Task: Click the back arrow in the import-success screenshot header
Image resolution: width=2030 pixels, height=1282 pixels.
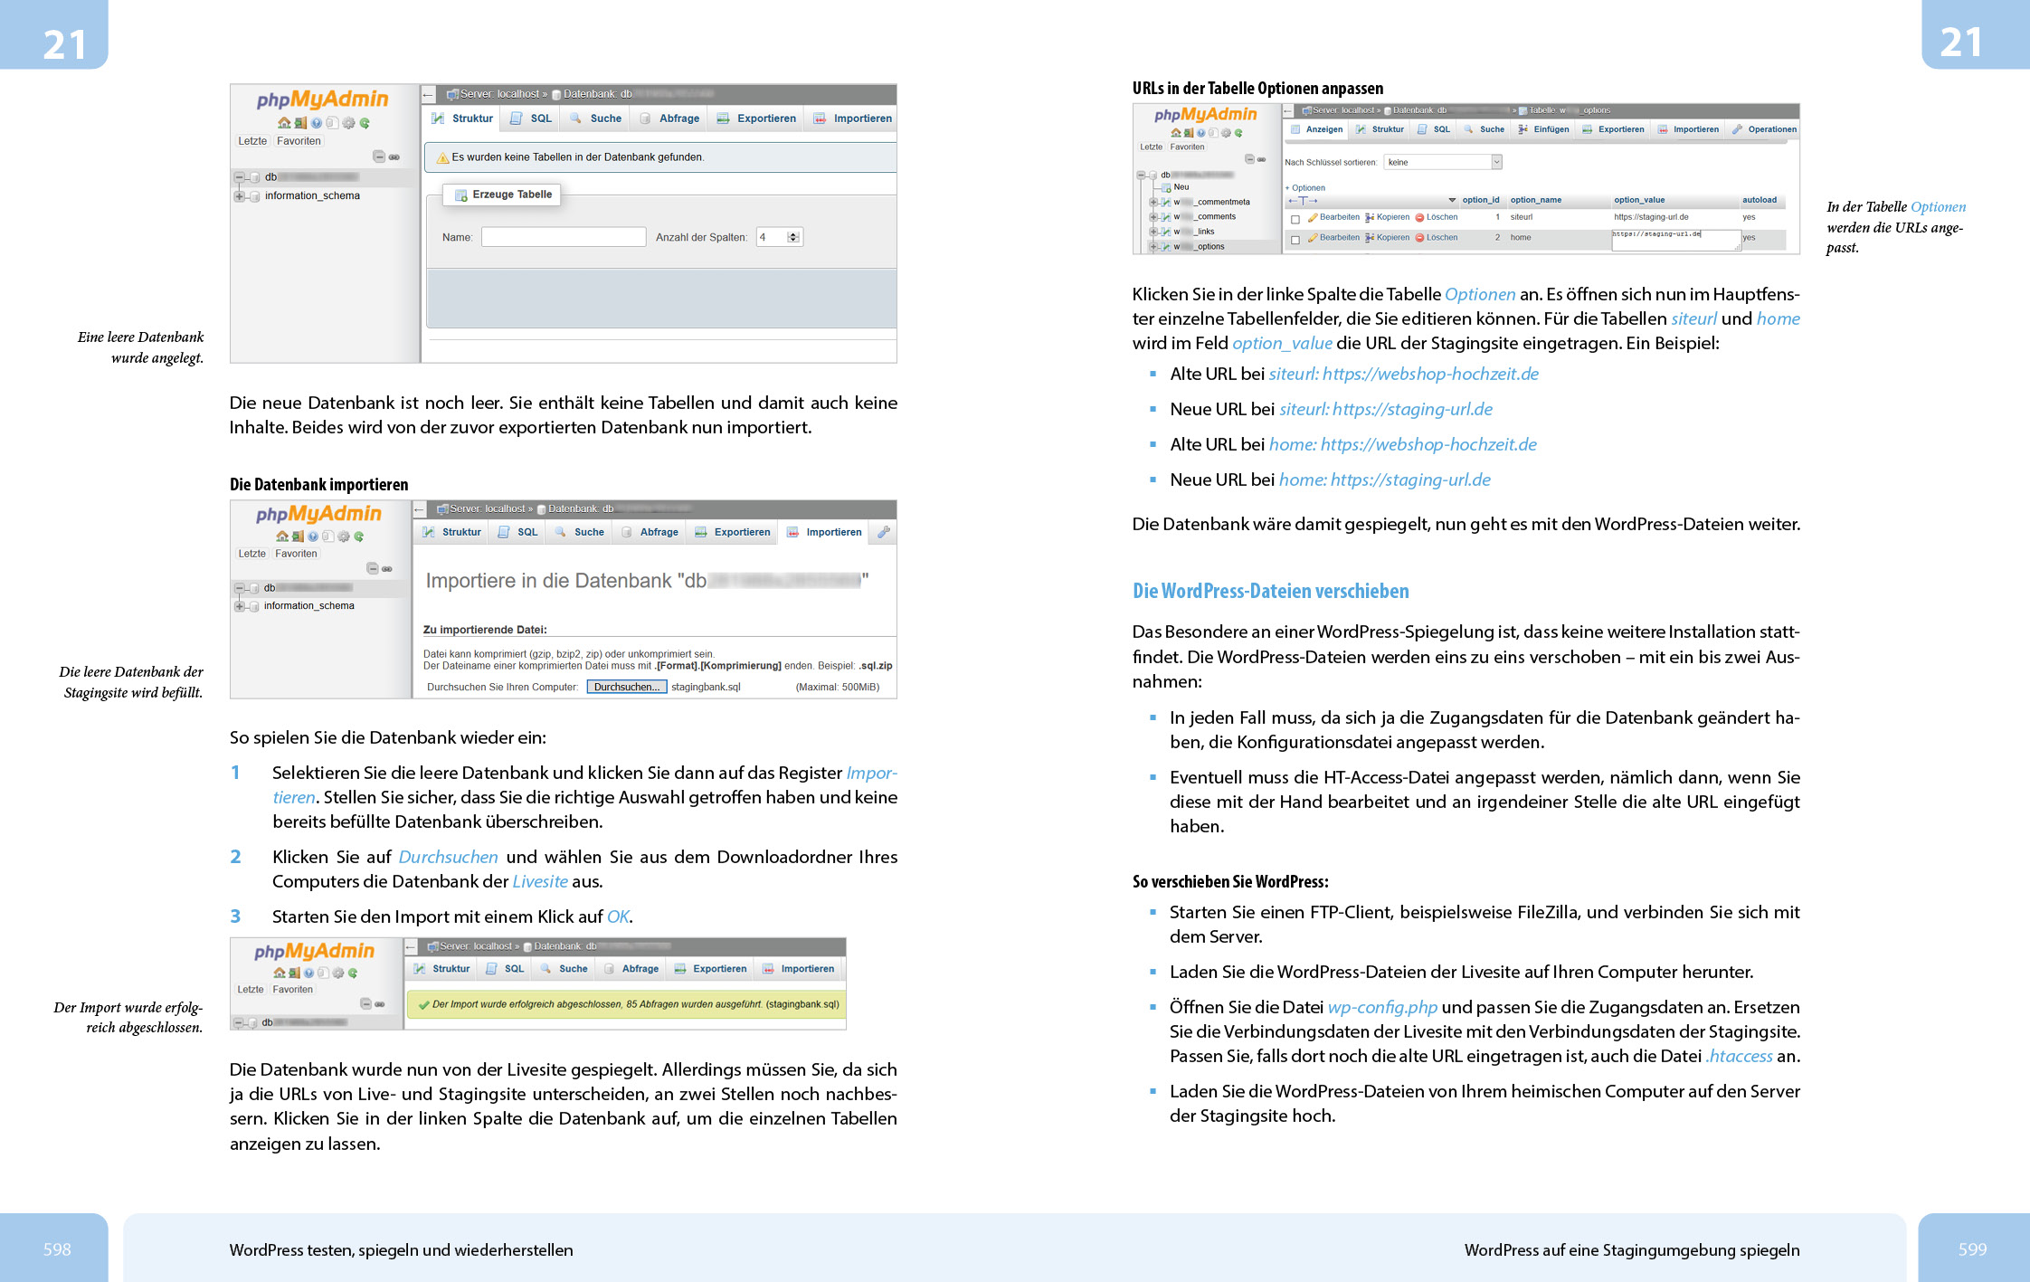Action: click(411, 946)
